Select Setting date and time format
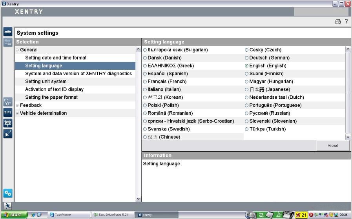This screenshot has width=352, height=219. click(56, 58)
